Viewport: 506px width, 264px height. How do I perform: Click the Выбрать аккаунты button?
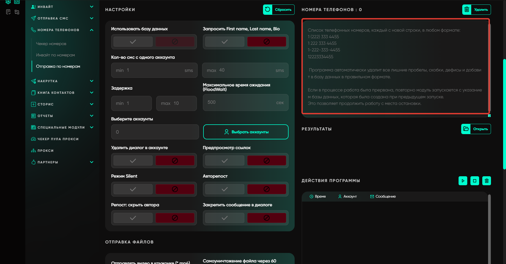246,132
